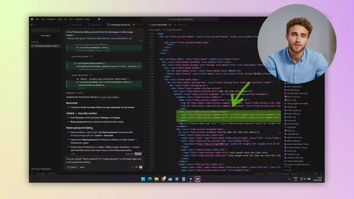354x199 pixels.
Task: Click errors and warnings count in status bar
Action: point(53,174)
